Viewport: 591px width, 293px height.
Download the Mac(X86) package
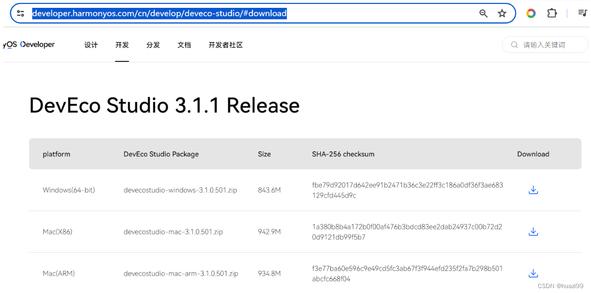tap(533, 232)
